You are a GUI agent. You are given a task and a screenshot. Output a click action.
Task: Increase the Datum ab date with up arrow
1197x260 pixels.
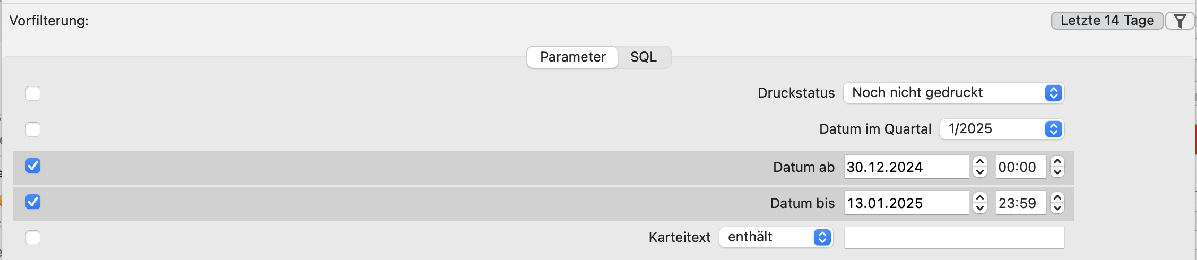[x=980, y=162]
